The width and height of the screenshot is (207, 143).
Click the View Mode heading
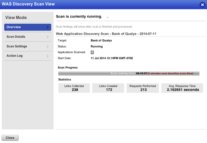[x=16, y=17]
